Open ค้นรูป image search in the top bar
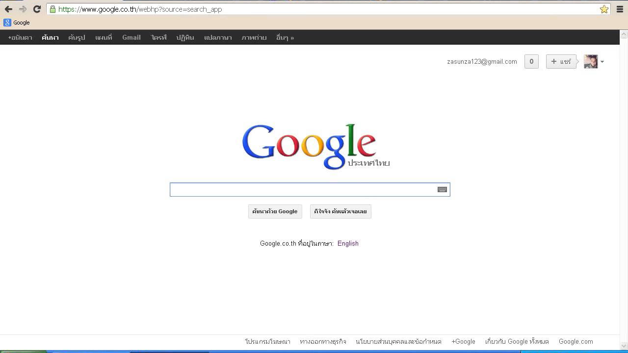Screen dimensions: 628x353 (x=77, y=37)
